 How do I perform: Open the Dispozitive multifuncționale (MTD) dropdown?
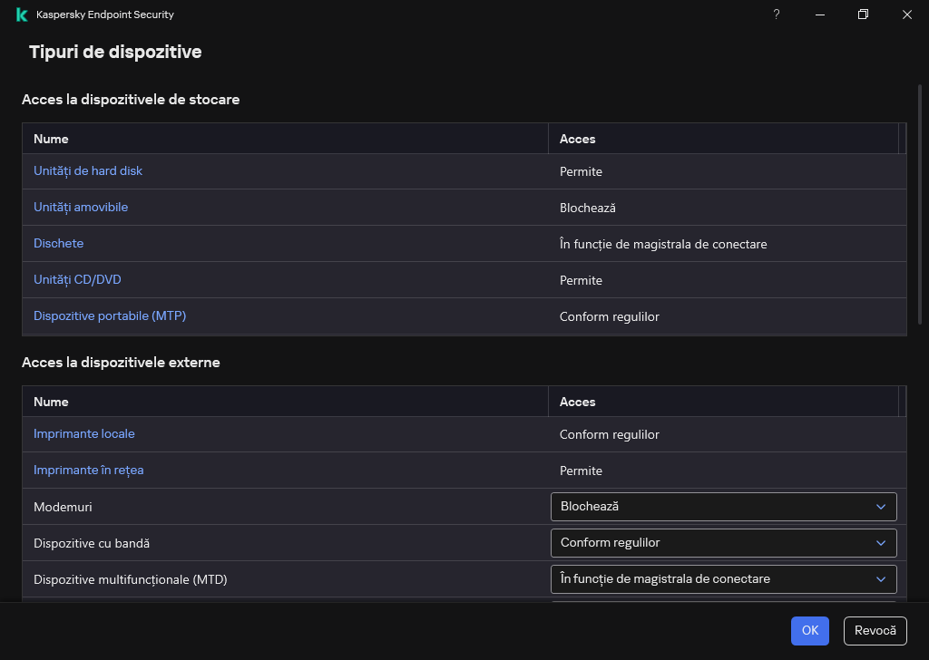pos(723,578)
